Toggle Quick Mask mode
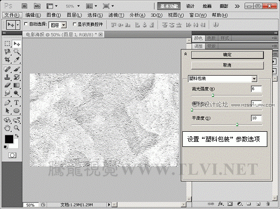The width and height of the screenshot is (280, 209). tap(12, 155)
